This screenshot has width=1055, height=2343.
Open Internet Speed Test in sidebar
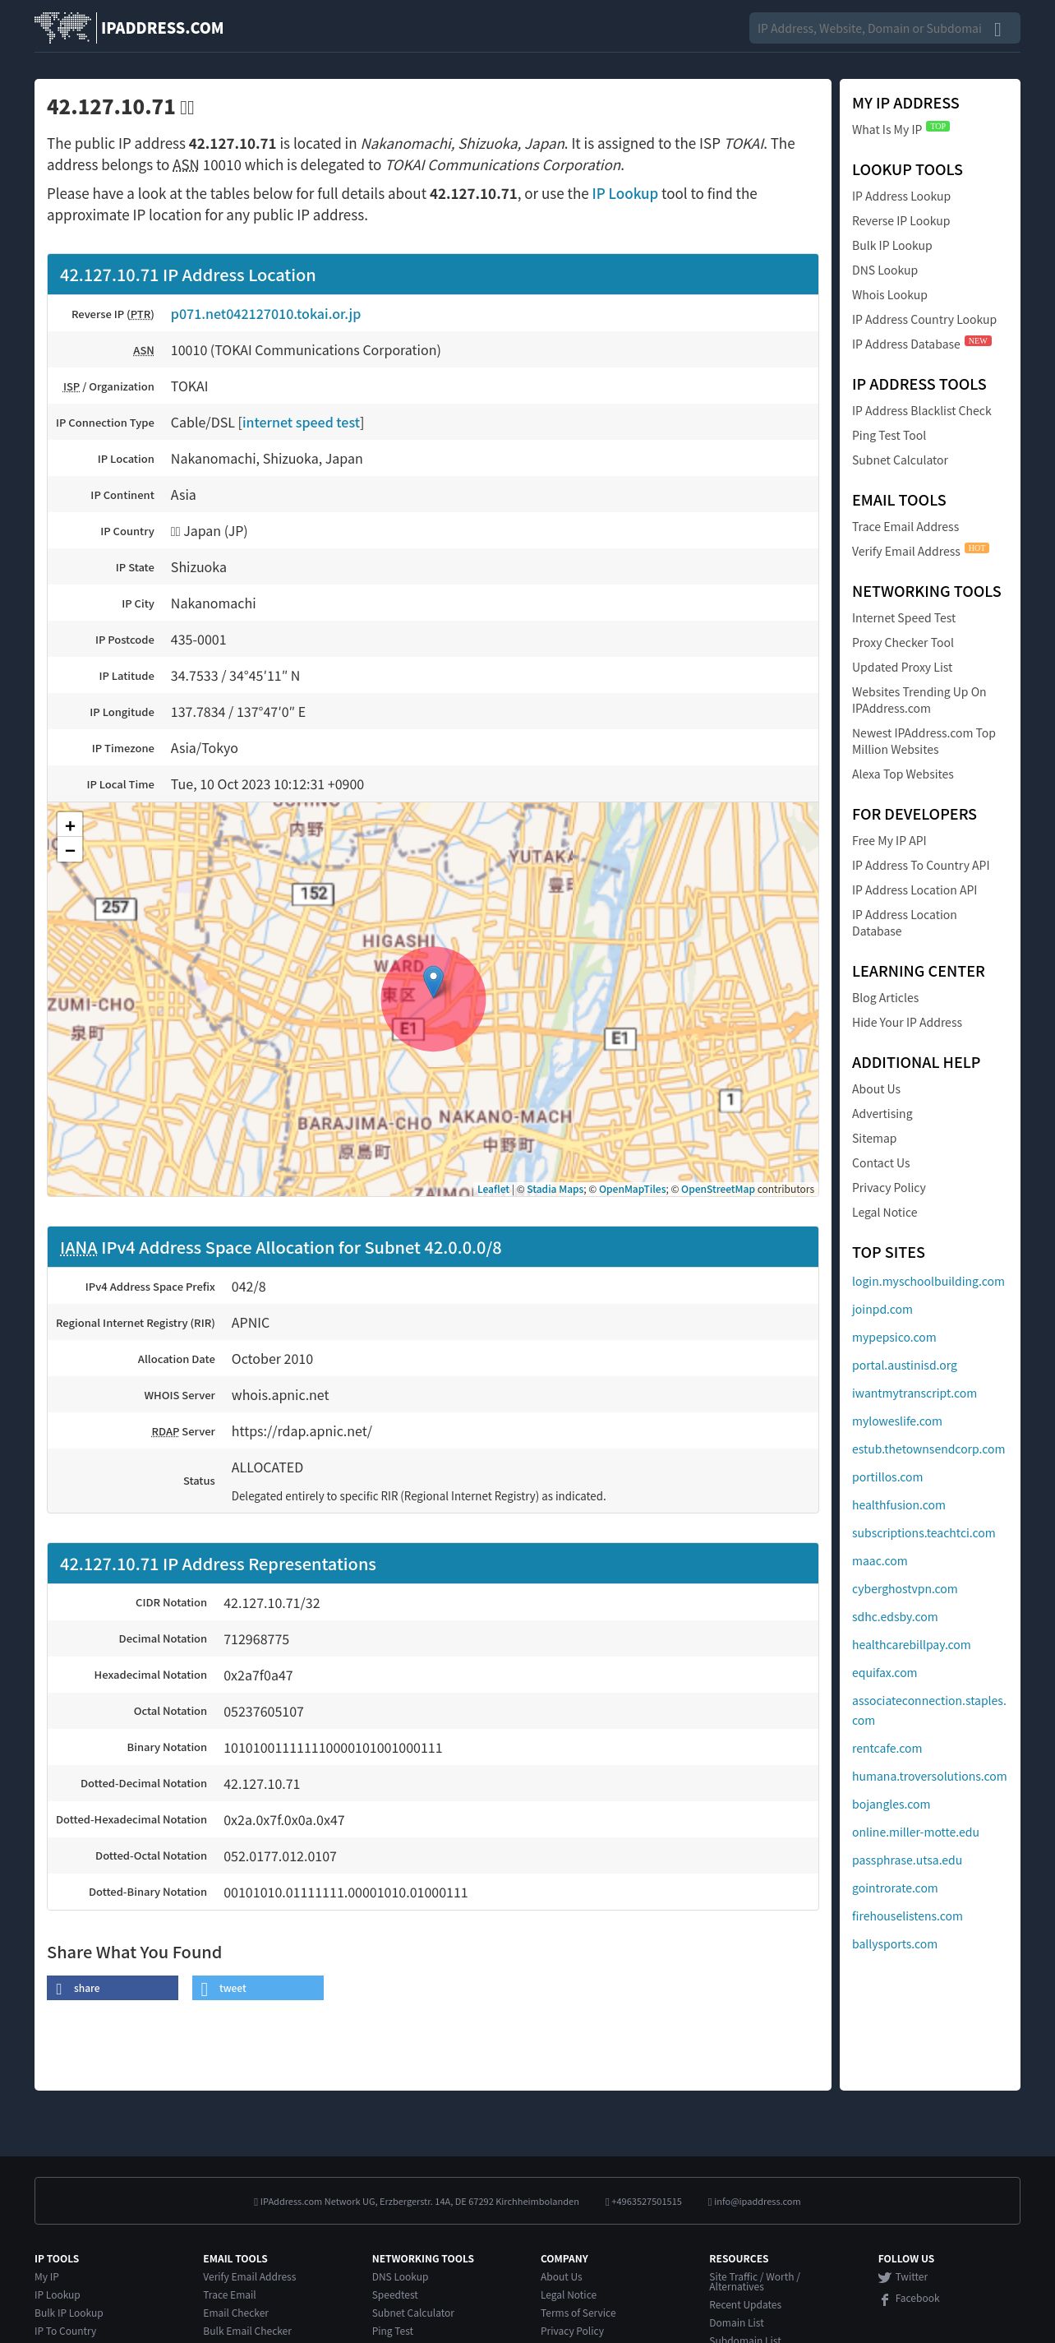coord(903,617)
